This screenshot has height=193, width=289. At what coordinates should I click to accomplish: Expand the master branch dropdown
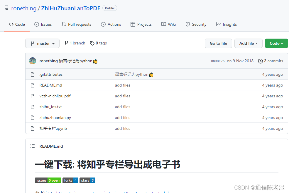tap(42, 43)
